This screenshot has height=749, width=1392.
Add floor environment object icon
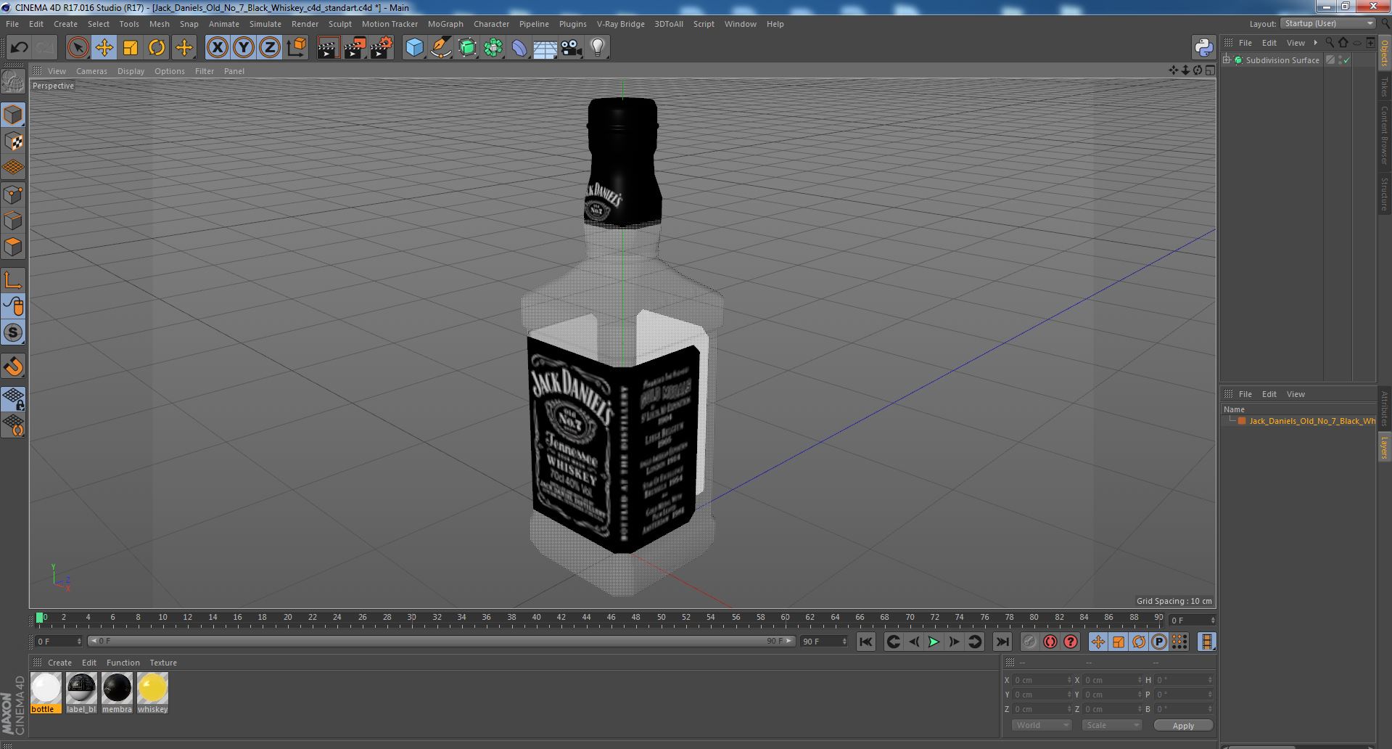pyautogui.click(x=545, y=48)
